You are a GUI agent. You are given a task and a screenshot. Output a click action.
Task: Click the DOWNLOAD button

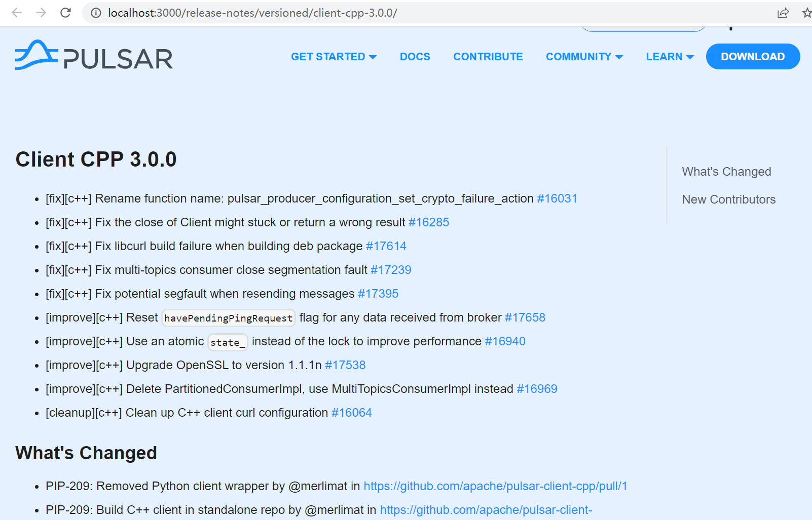coord(753,57)
